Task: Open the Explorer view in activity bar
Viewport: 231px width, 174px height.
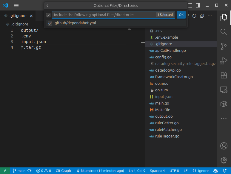Action: click(224, 18)
